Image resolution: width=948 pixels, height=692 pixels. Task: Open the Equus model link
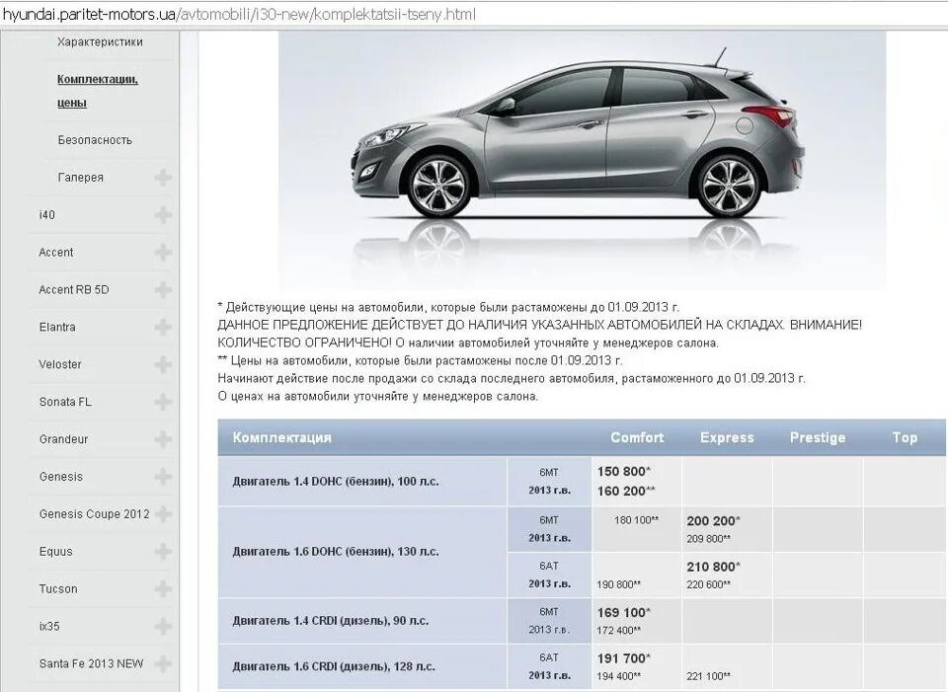(x=55, y=552)
